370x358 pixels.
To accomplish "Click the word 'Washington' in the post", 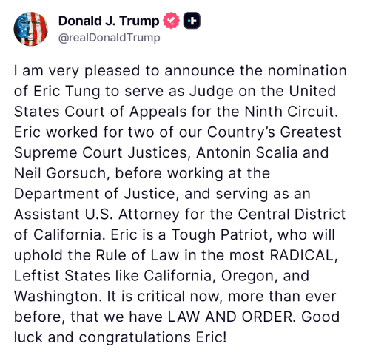I will tap(56, 297).
